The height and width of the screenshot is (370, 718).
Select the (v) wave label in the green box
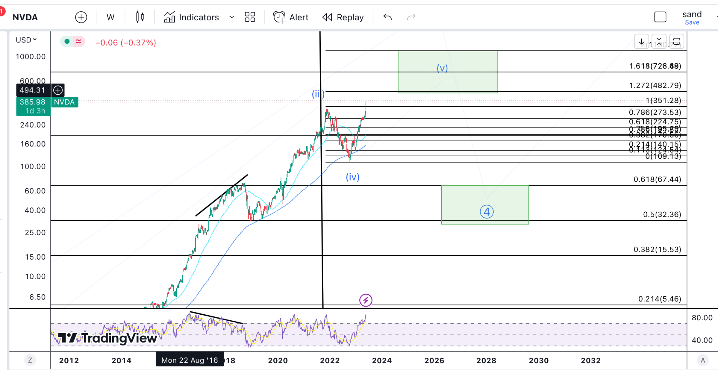[442, 68]
